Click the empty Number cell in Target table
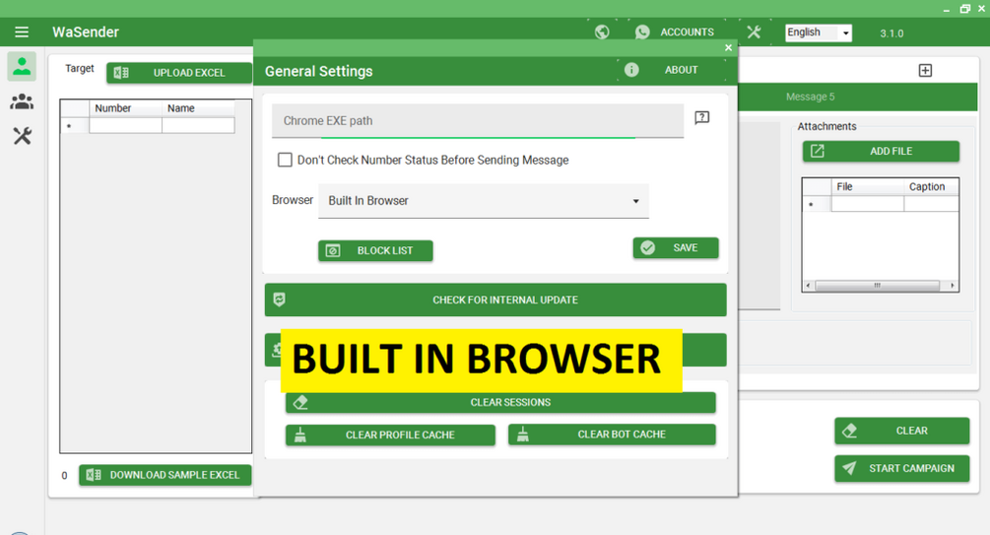This screenshot has height=535, width=990. pyautogui.click(x=126, y=126)
